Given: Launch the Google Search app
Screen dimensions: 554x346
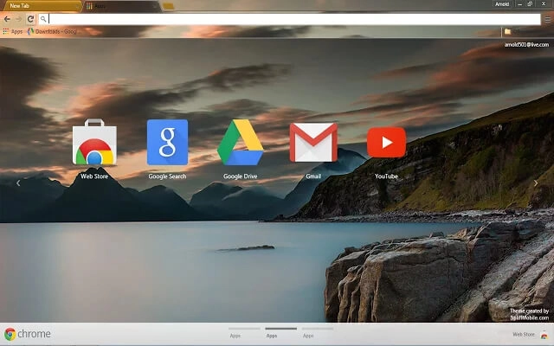Looking at the screenshot, I should [167, 142].
